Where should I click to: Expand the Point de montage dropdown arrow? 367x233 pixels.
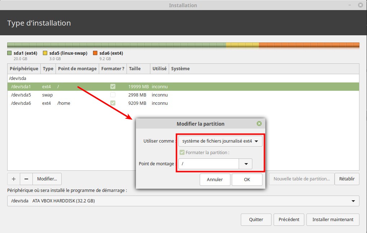[x=246, y=164]
